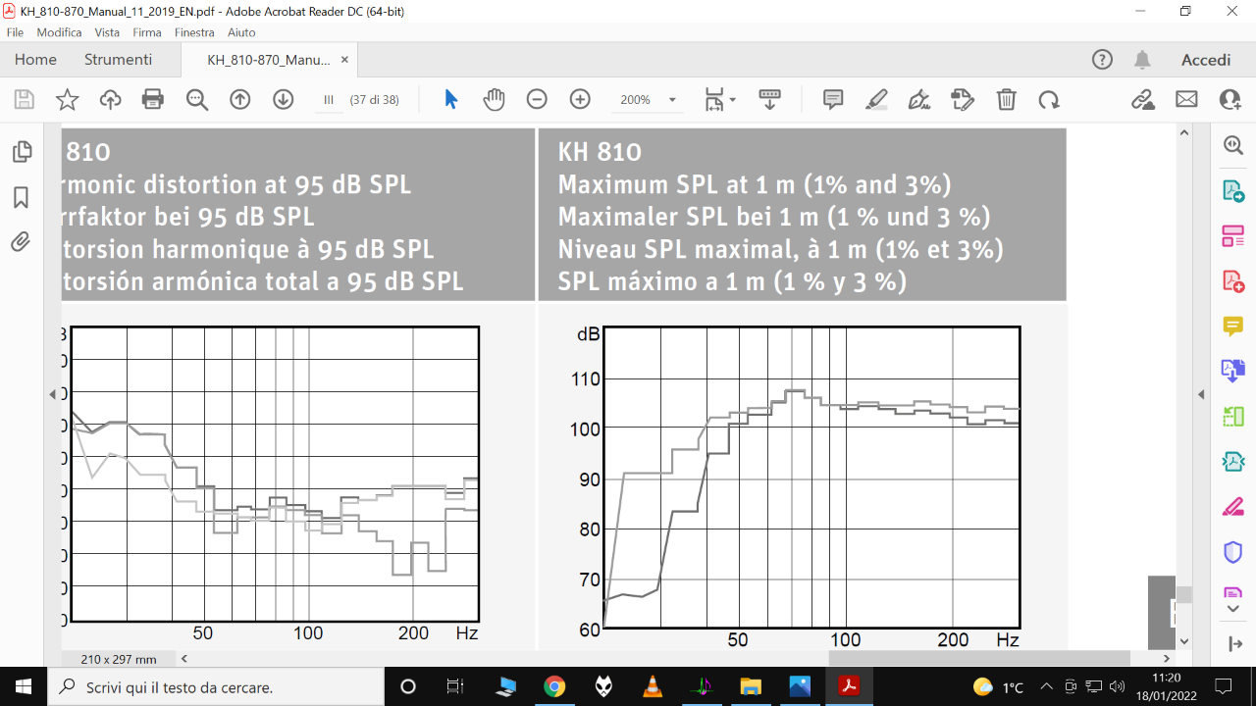Switch to the Strumenti tab
This screenshot has width=1256, height=706.
(x=118, y=60)
